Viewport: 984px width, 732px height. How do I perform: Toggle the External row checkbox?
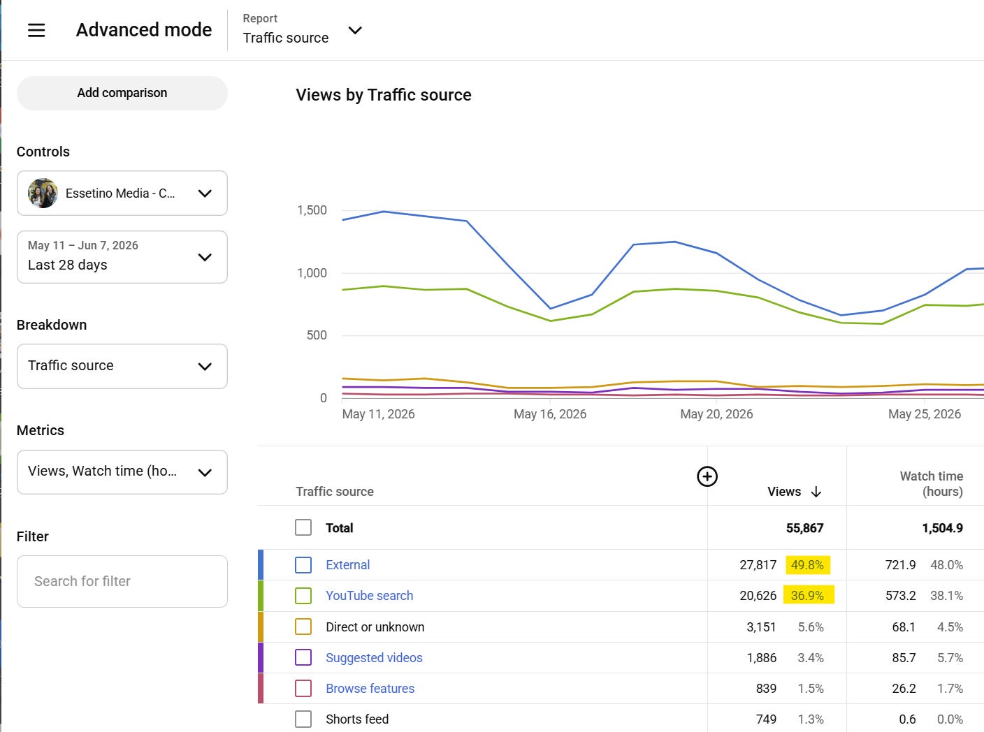tap(303, 565)
